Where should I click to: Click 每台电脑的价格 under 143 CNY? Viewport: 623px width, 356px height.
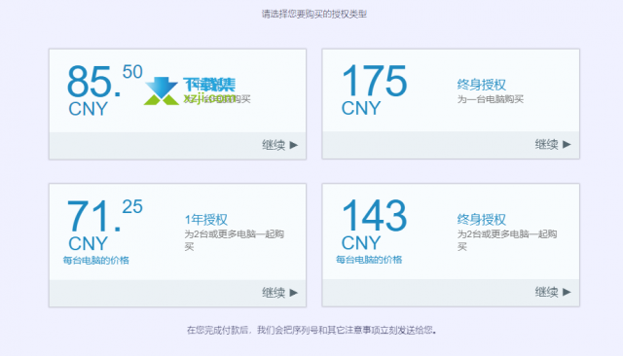(x=369, y=260)
